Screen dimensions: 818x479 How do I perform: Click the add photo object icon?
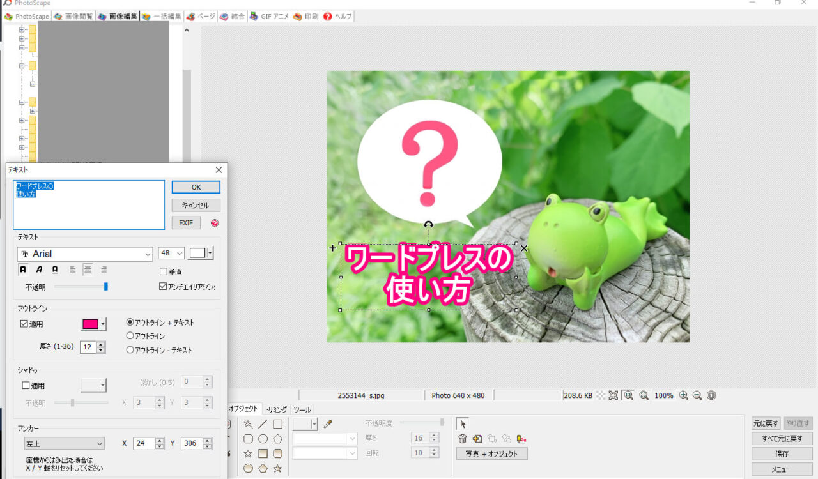(477, 439)
